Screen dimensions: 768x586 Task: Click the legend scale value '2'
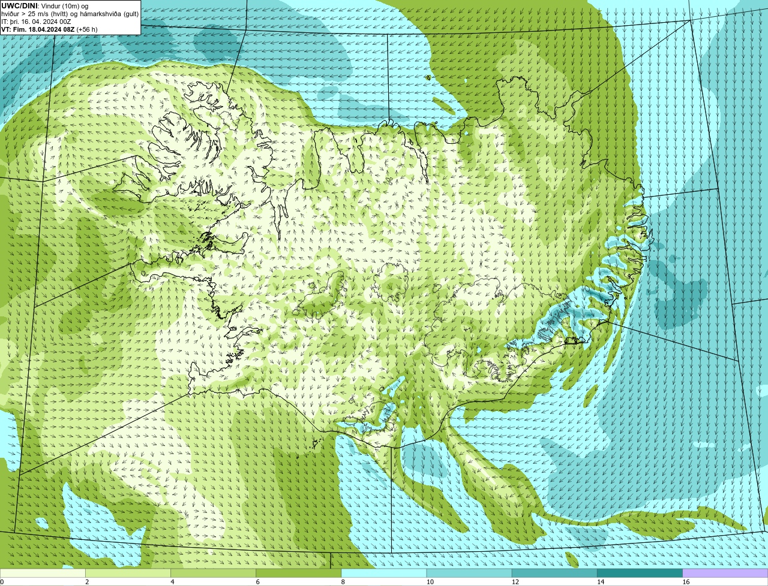[x=87, y=582]
